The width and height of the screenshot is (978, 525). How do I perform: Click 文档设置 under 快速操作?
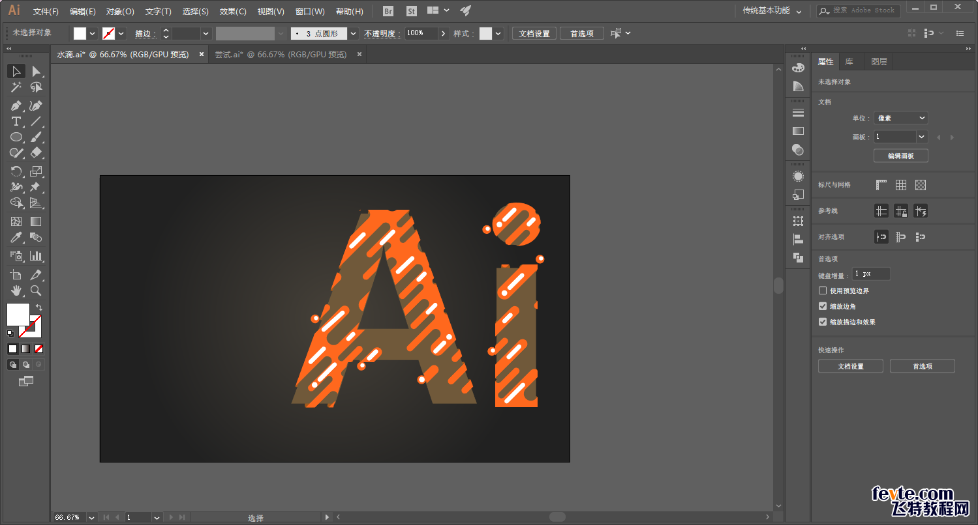click(x=851, y=366)
